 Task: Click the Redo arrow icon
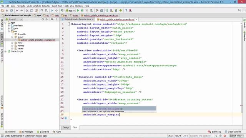[x=22, y=10]
